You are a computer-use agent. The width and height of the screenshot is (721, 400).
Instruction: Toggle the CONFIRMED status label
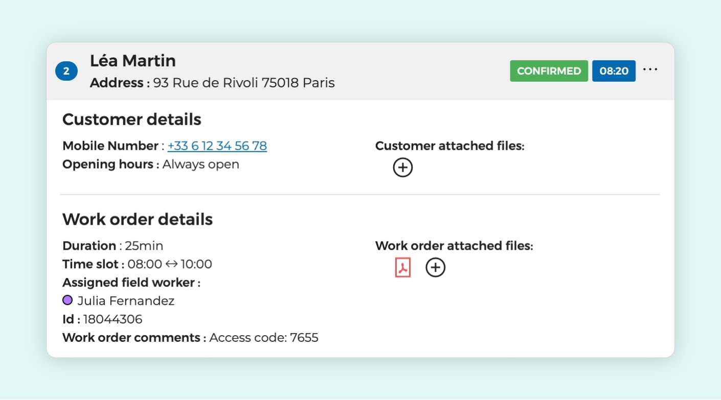(549, 71)
